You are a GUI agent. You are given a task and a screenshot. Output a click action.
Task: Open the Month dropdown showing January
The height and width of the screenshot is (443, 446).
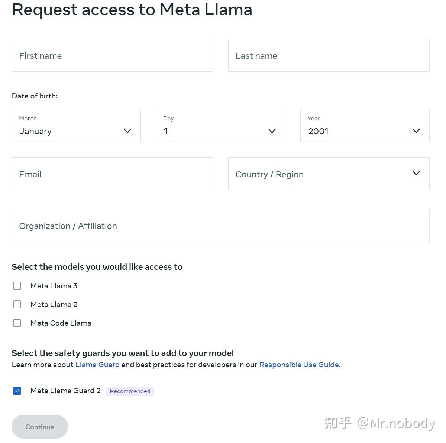(76, 126)
